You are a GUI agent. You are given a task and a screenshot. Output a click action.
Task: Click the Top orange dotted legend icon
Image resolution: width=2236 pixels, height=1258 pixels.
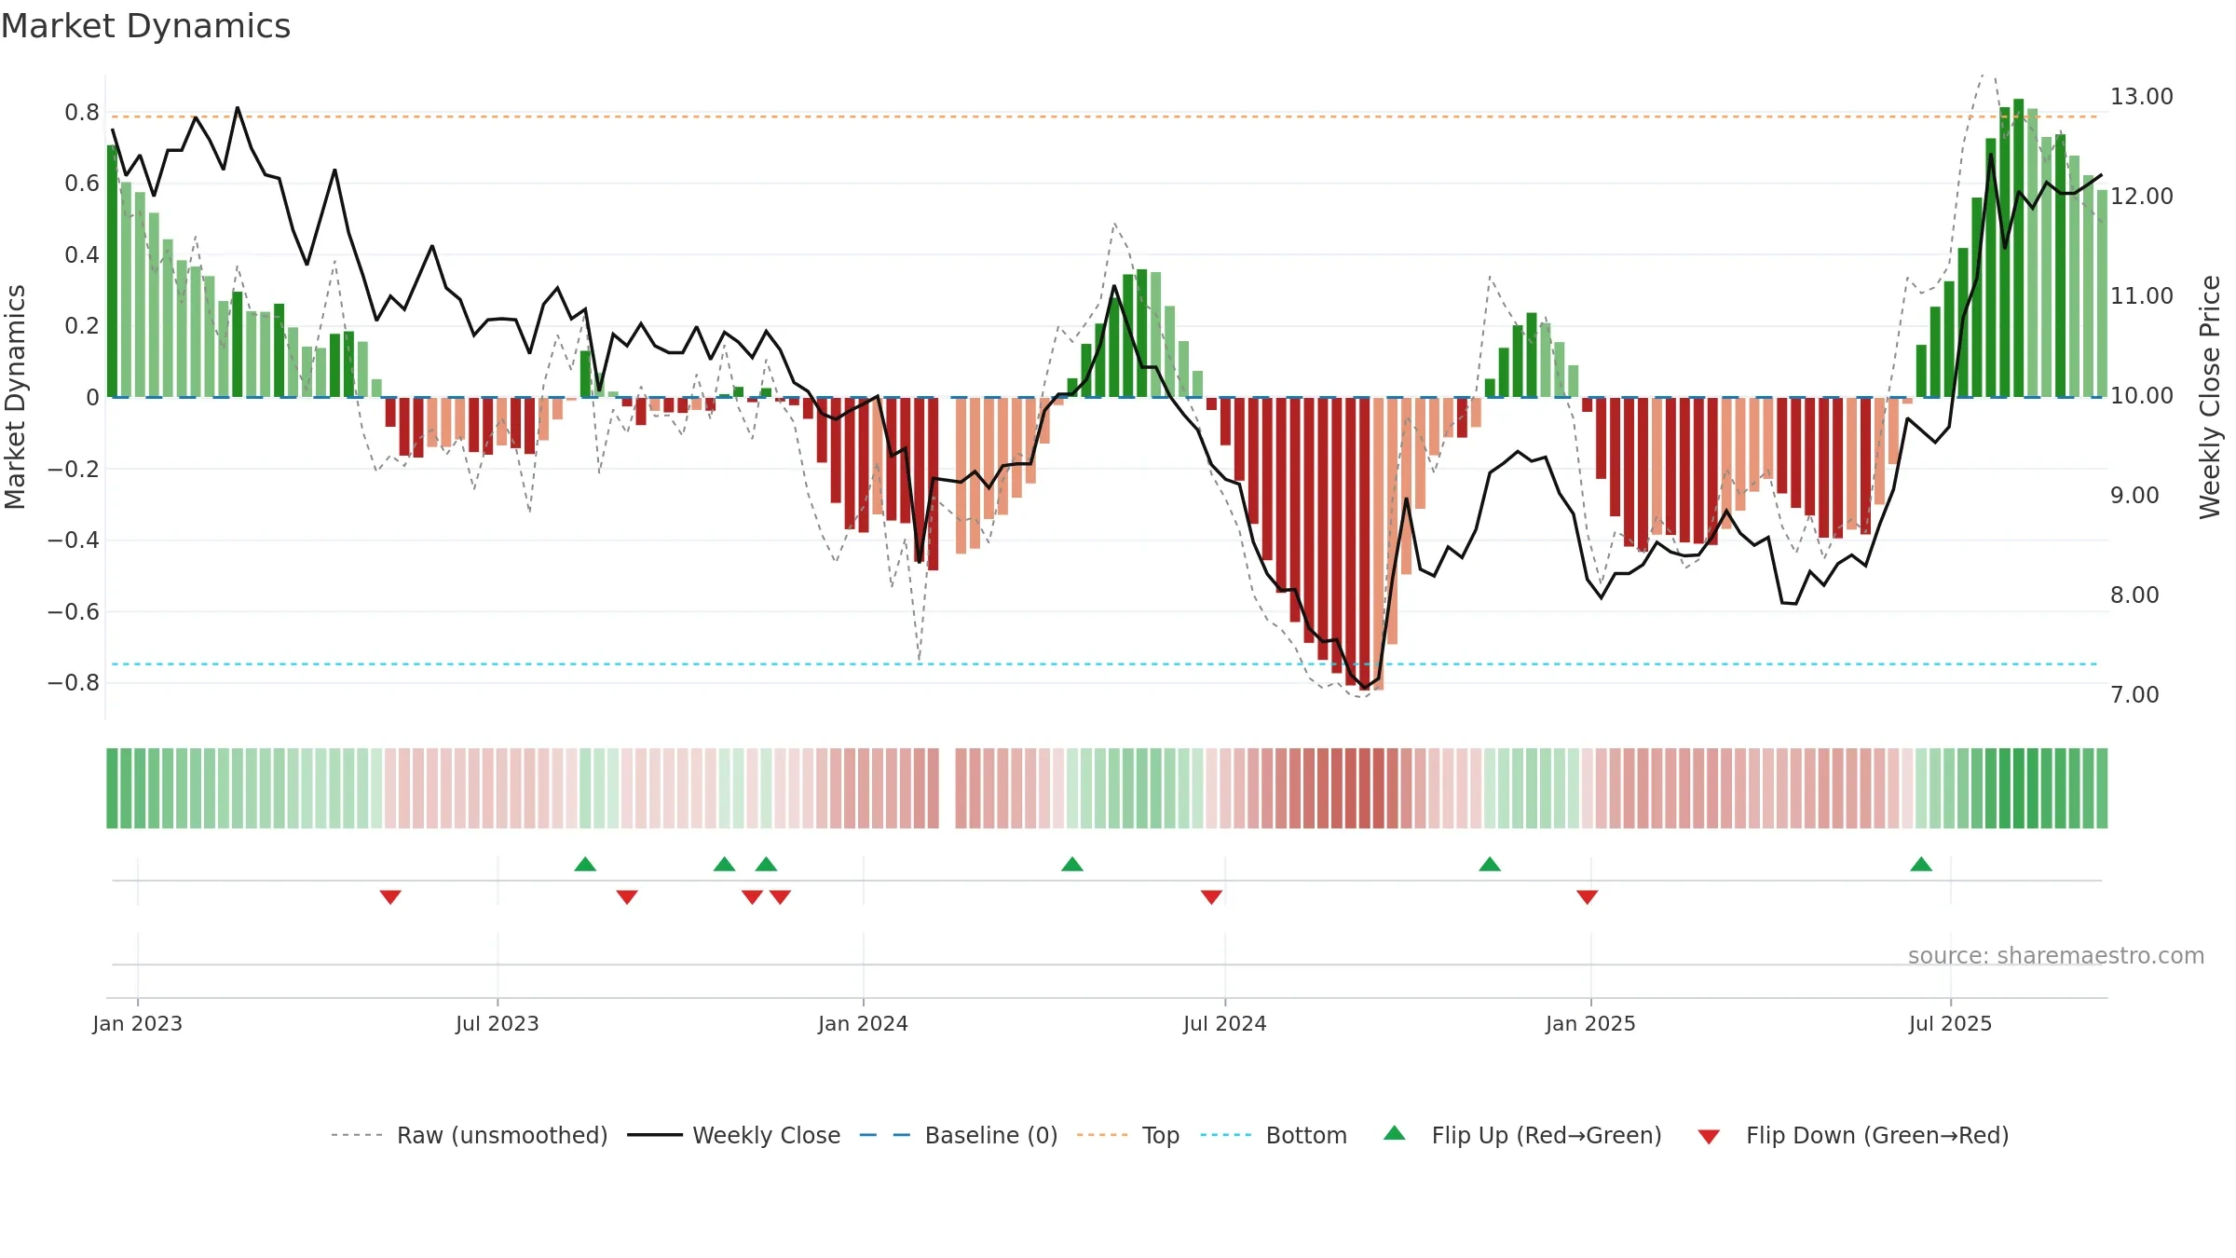pos(1102,1135)
